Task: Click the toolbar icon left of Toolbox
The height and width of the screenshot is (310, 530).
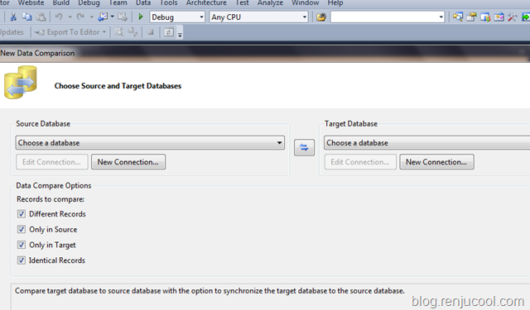Action: pos(499,17)
